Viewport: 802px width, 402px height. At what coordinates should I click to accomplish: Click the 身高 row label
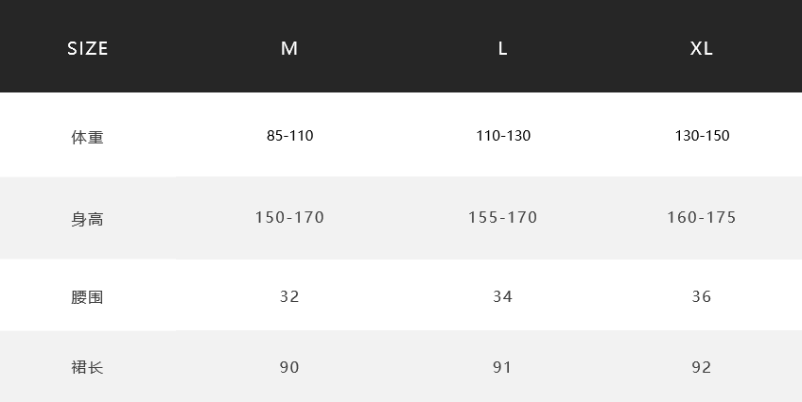pyautogui.click(x=87, y=219)
